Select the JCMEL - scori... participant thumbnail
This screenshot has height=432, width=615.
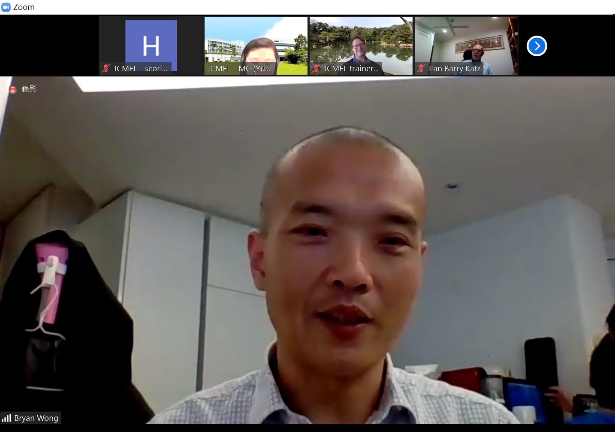point(151,46)
